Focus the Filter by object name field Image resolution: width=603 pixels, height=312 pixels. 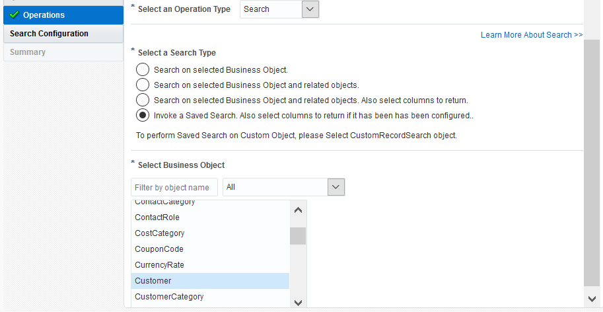(174, 187)
